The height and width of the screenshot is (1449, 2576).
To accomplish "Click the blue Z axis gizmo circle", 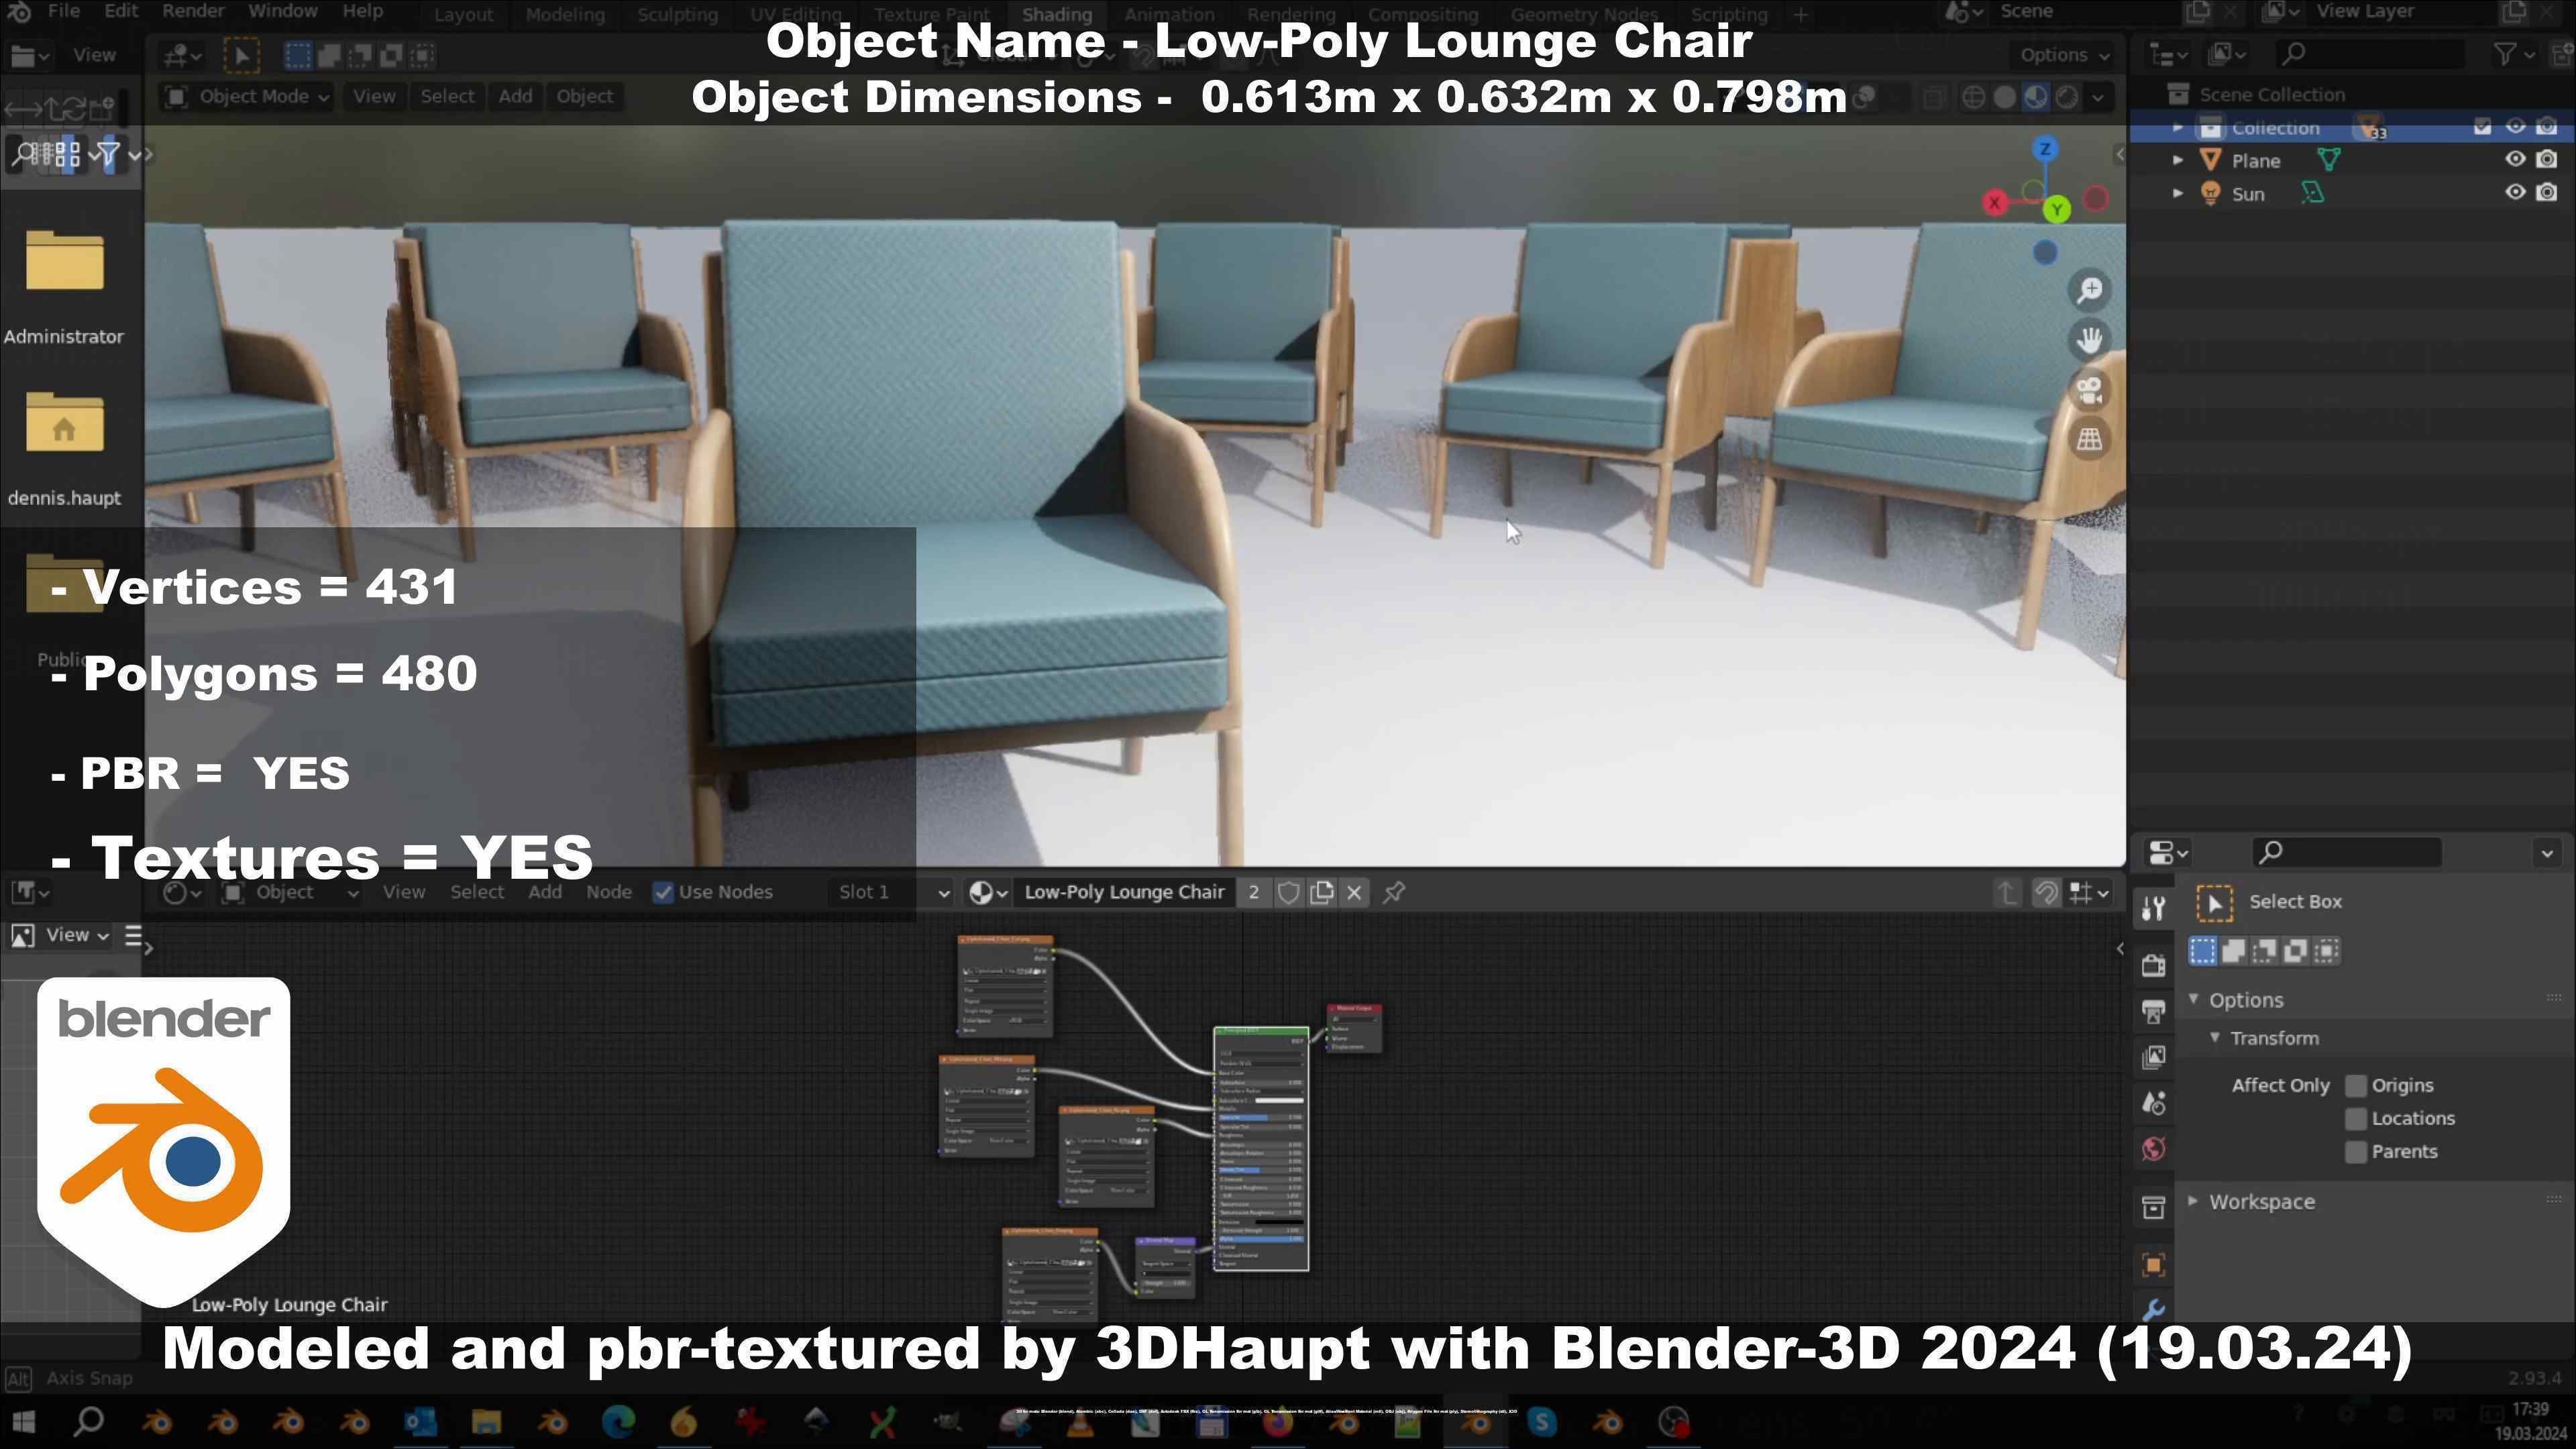I will click(2045, 149).
